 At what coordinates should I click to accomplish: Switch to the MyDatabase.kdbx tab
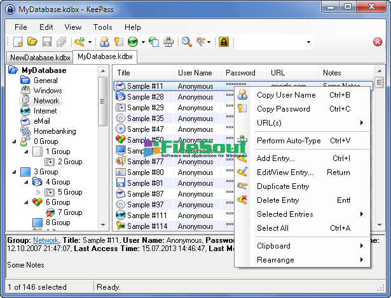tap(105, 56)
